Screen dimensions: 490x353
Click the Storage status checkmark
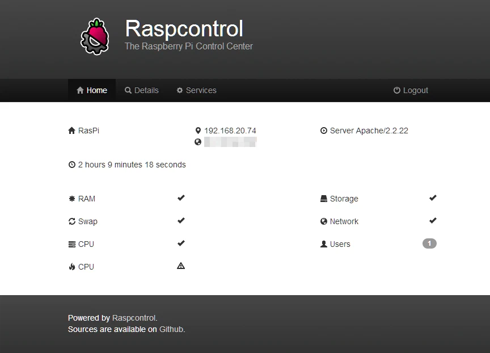(433, 197)
